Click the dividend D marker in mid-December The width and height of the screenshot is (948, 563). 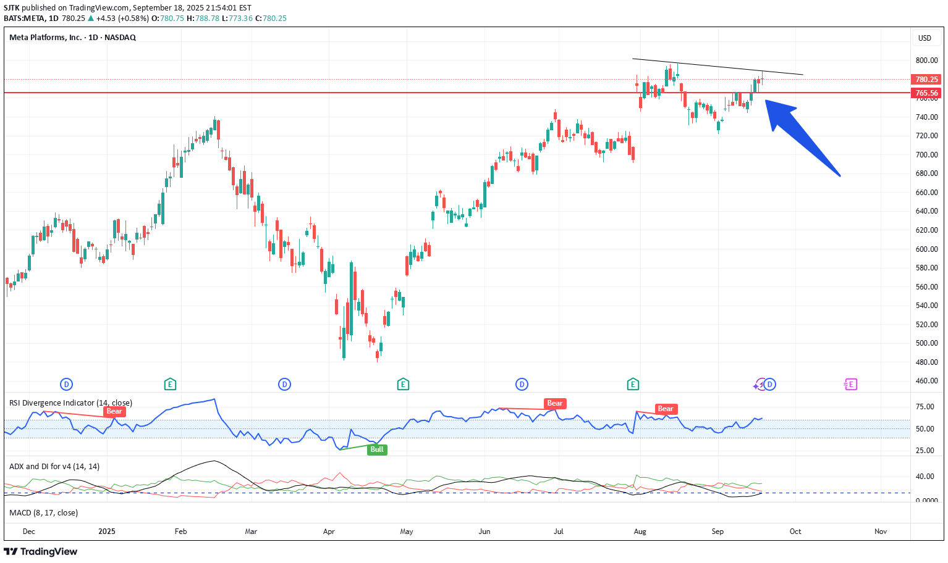click(66, 385)
